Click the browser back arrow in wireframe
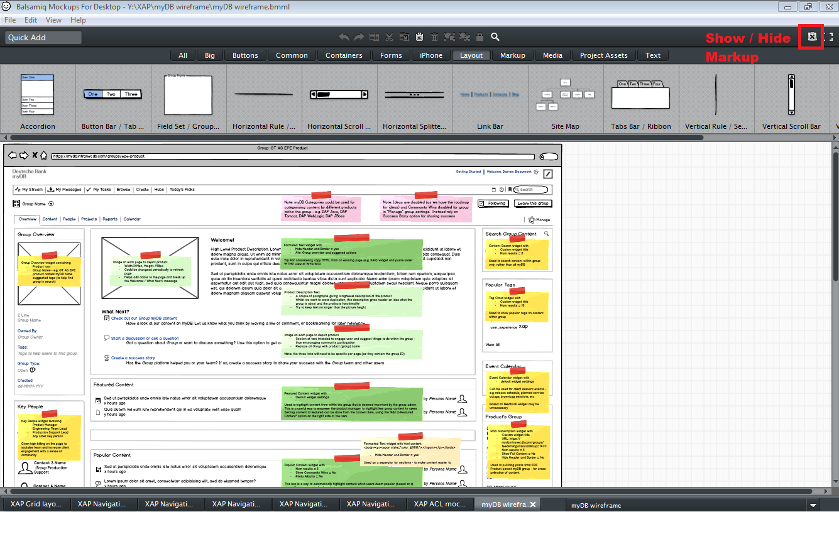839x551 pixels. tap(12, 155)
